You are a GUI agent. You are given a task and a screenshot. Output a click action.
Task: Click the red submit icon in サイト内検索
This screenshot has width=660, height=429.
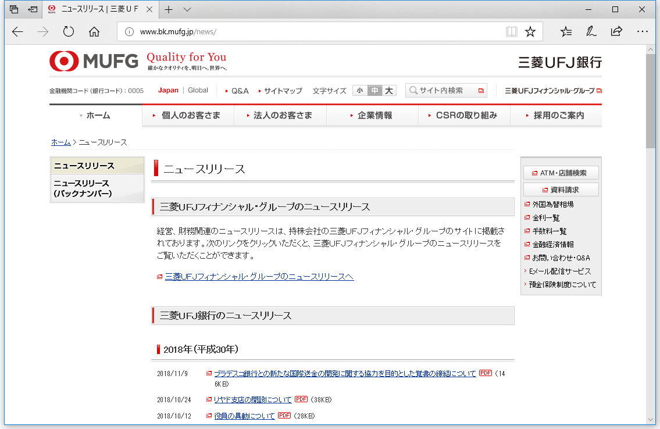click(x=480, y=91)
